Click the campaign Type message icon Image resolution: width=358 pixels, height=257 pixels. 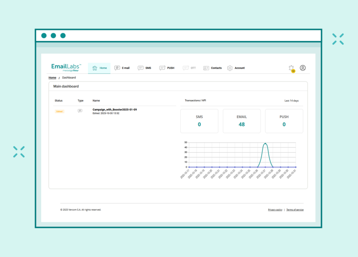(x=81, y=110)
